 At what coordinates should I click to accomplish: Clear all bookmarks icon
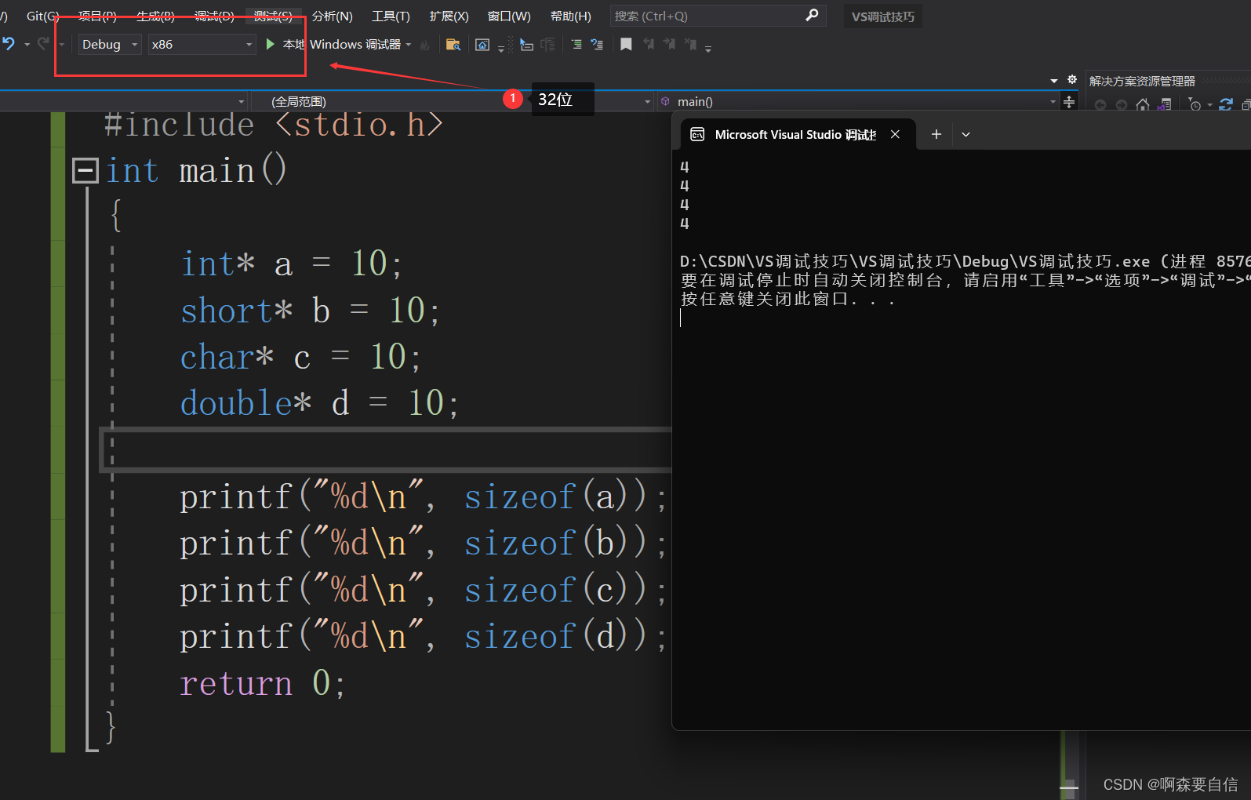690,44
